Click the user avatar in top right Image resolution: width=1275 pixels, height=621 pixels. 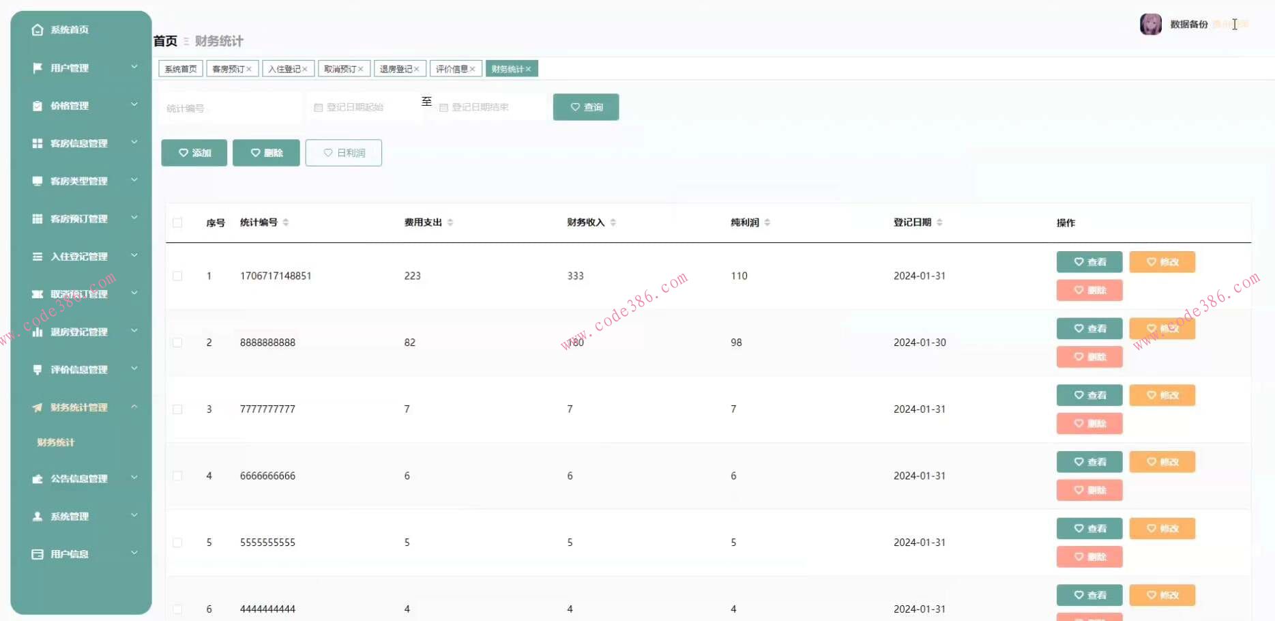point(1150,25)
